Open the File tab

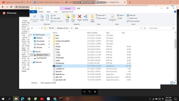[x=33, y=12]
